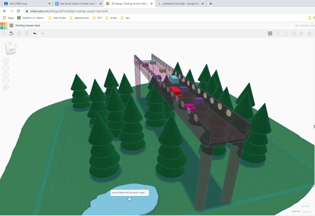
Task: Click the Duplicate and repeat icon
Action: [x=19, y=33]
